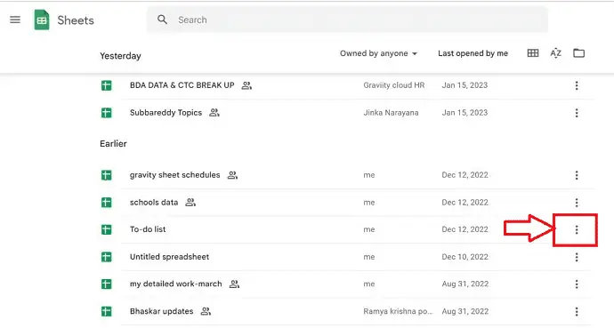Click the shared icon beside schools data

pyautogui.click(x=190, y=202)
